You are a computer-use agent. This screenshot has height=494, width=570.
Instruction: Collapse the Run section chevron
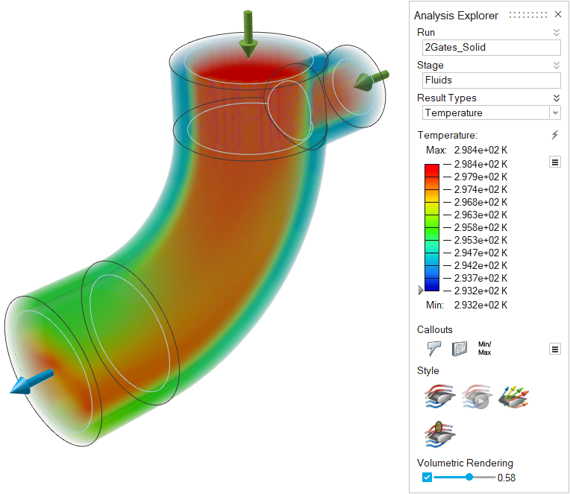[x=555, y=33]
